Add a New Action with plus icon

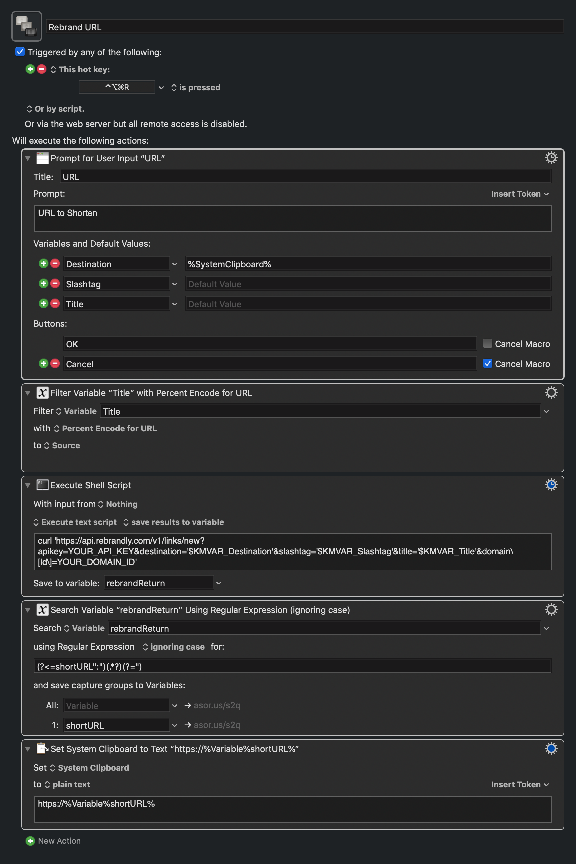tap(30, 841)
